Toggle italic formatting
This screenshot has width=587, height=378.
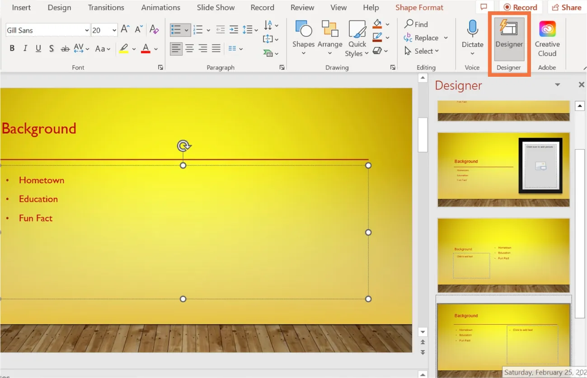tap(25, 48)
